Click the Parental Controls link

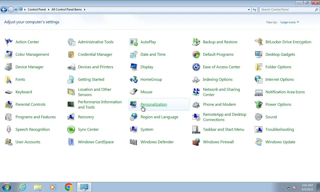click(x=30, y=104)
